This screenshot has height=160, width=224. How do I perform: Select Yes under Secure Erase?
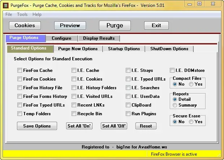pyautogui.click(x=191, y=122)
